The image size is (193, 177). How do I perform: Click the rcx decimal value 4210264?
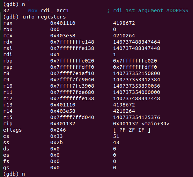[x=124, y=36]
